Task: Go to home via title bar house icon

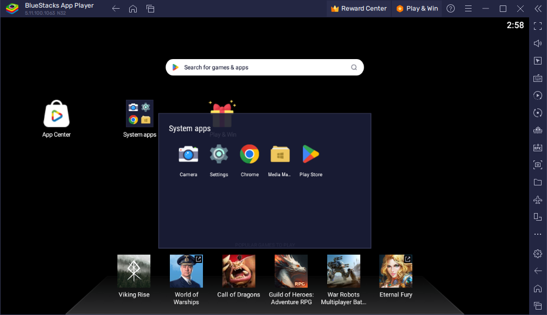Action: [133, 9]
